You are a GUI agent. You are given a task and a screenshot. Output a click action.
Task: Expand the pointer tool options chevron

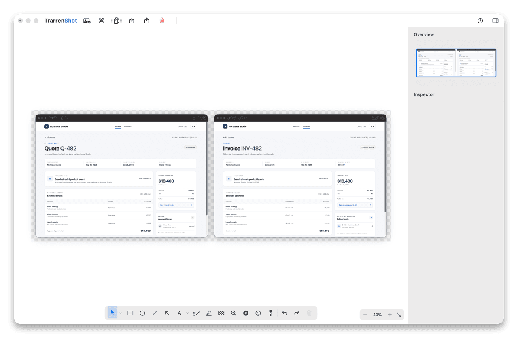pos(121,313)
